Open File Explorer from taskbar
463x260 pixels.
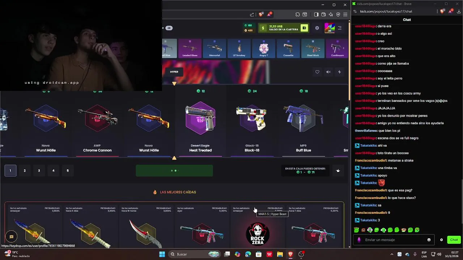[280, 254]
